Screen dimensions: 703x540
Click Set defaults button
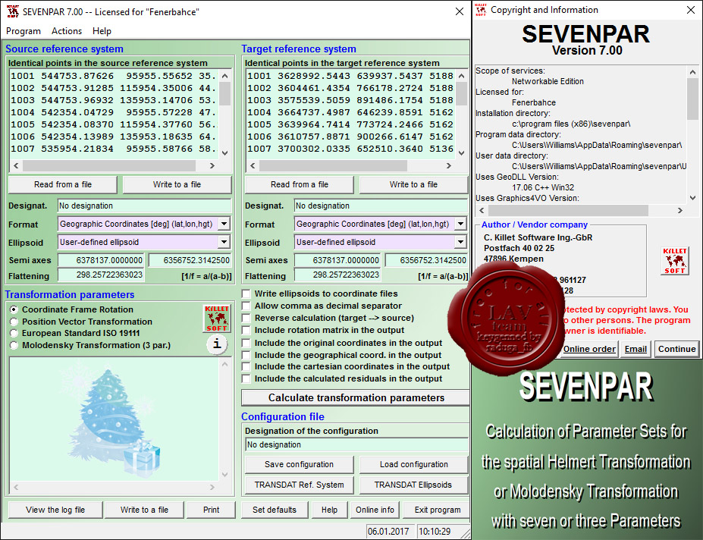click(x=275, y=510)
